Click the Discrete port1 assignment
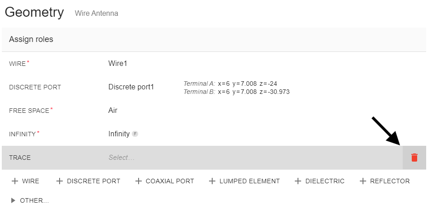 point(131,87)
